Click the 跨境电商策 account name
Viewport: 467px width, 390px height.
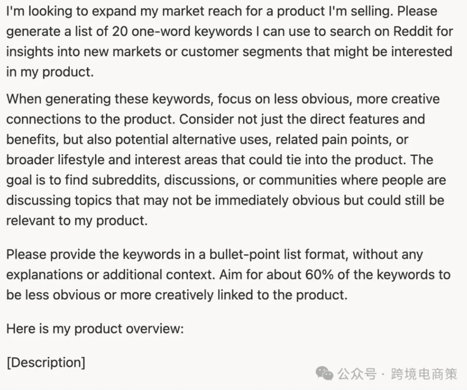(x=424, y=374)
